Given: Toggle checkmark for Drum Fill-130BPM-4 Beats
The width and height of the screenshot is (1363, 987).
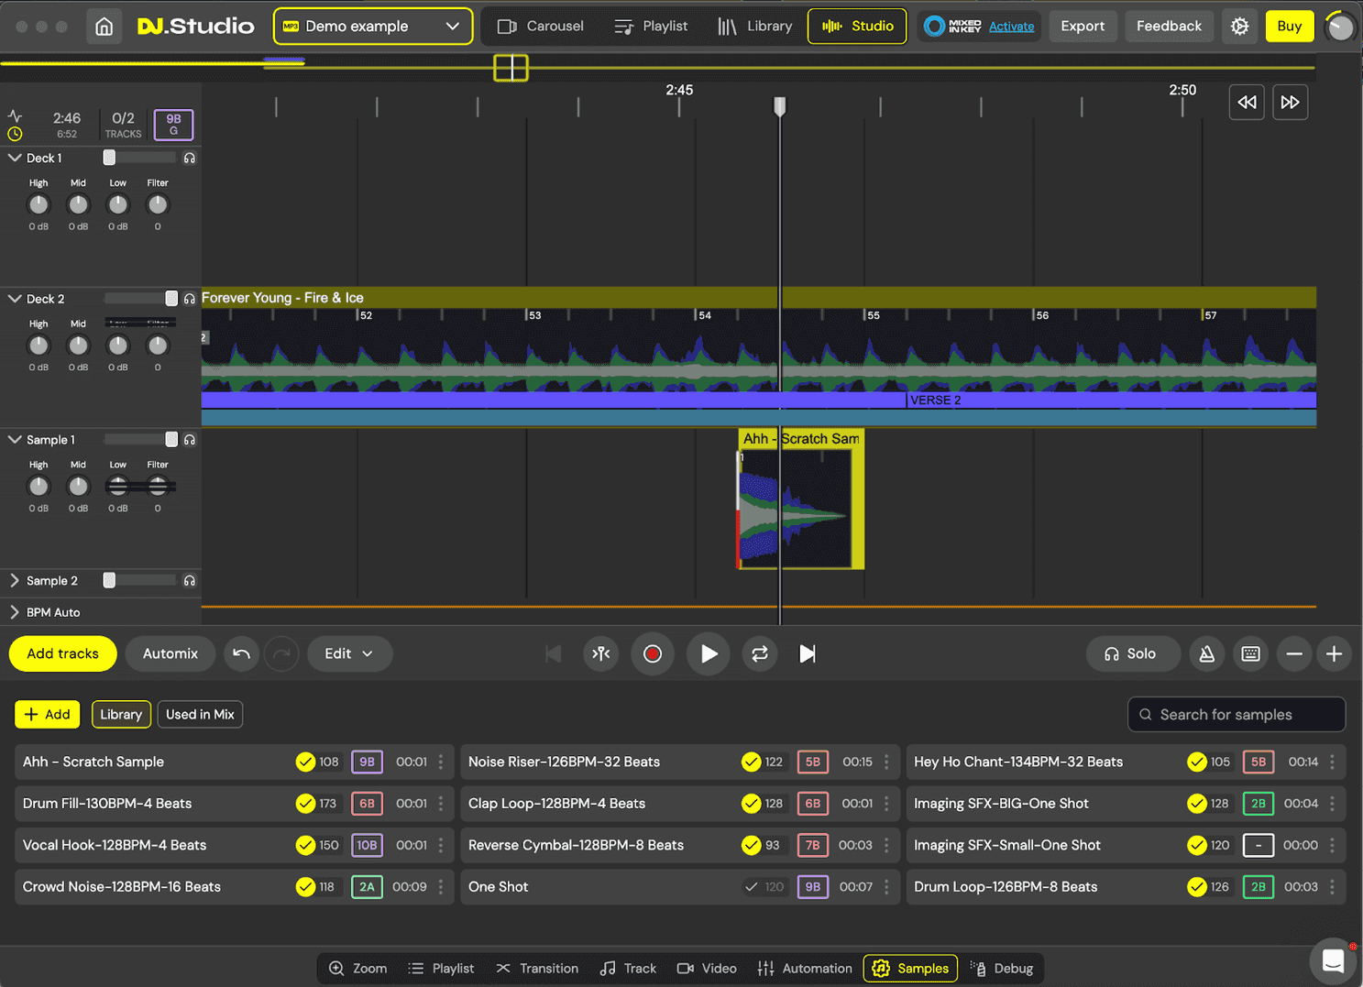Looking at the screenshot, I should 305,804.
